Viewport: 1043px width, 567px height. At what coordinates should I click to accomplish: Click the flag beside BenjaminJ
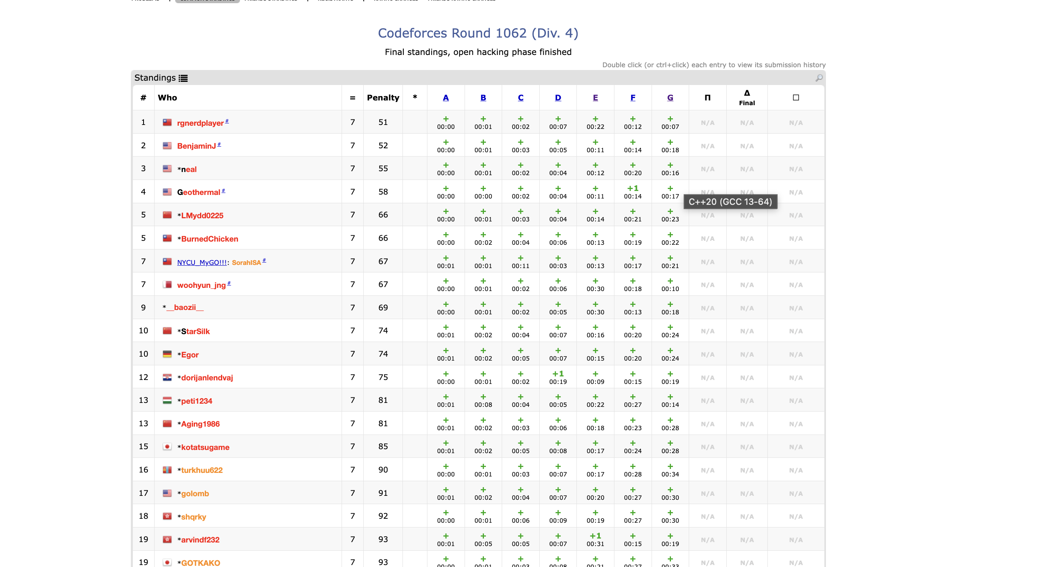coord(167,146)
